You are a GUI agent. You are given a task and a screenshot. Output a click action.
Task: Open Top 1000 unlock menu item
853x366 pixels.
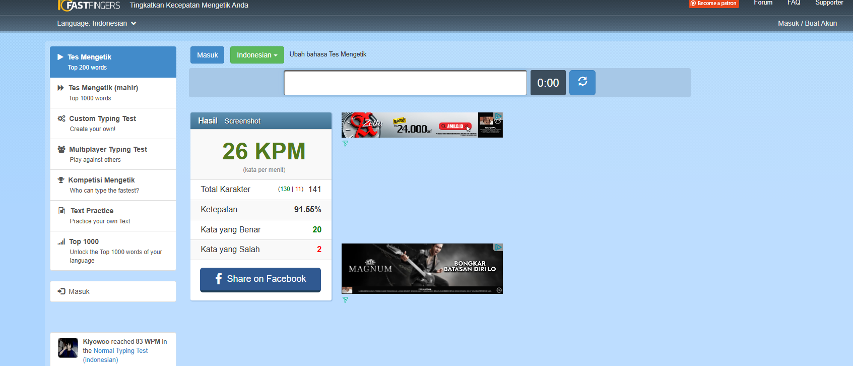[x=113, y=251]
